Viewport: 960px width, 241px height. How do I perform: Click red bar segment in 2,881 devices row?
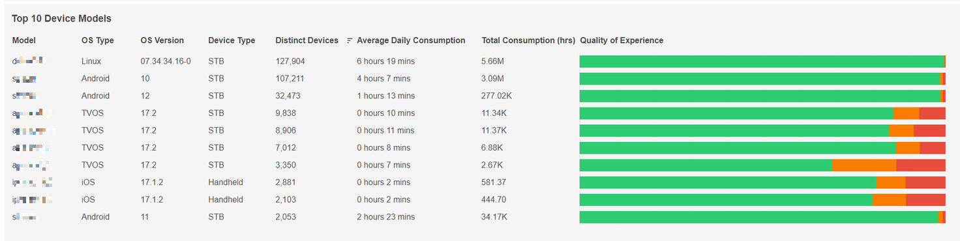[925, 182]
